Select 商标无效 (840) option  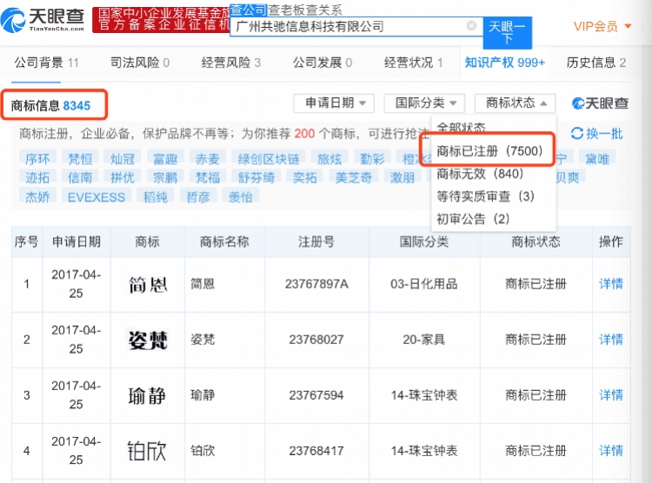[480, 174]
